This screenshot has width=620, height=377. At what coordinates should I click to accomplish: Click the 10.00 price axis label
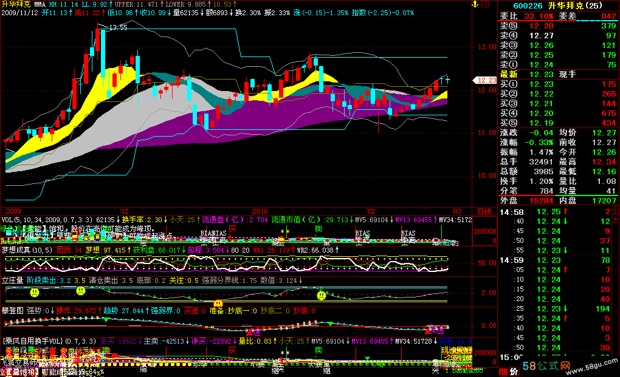tap(487, 175)
